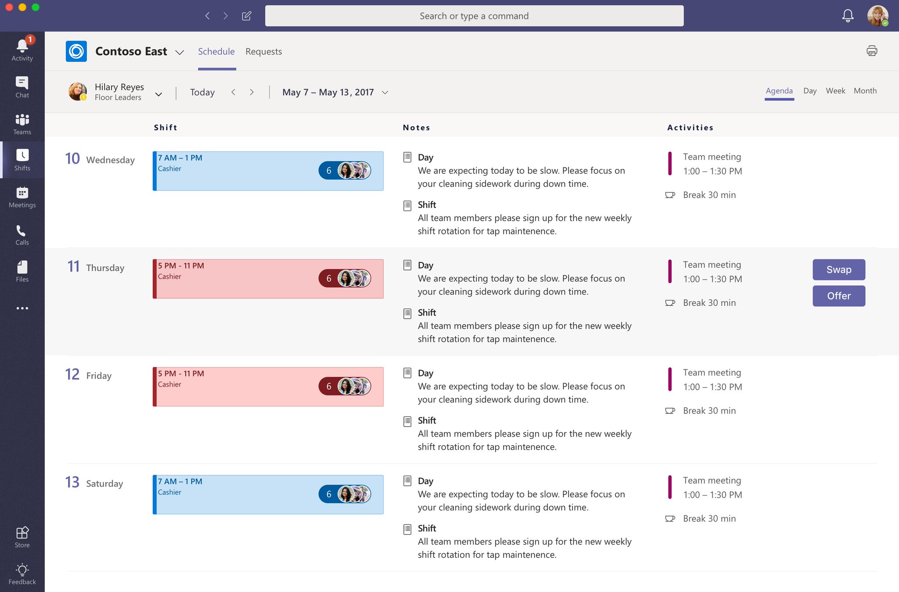
Task: Open the Store in the sidebar
Action: click(22, 538)
